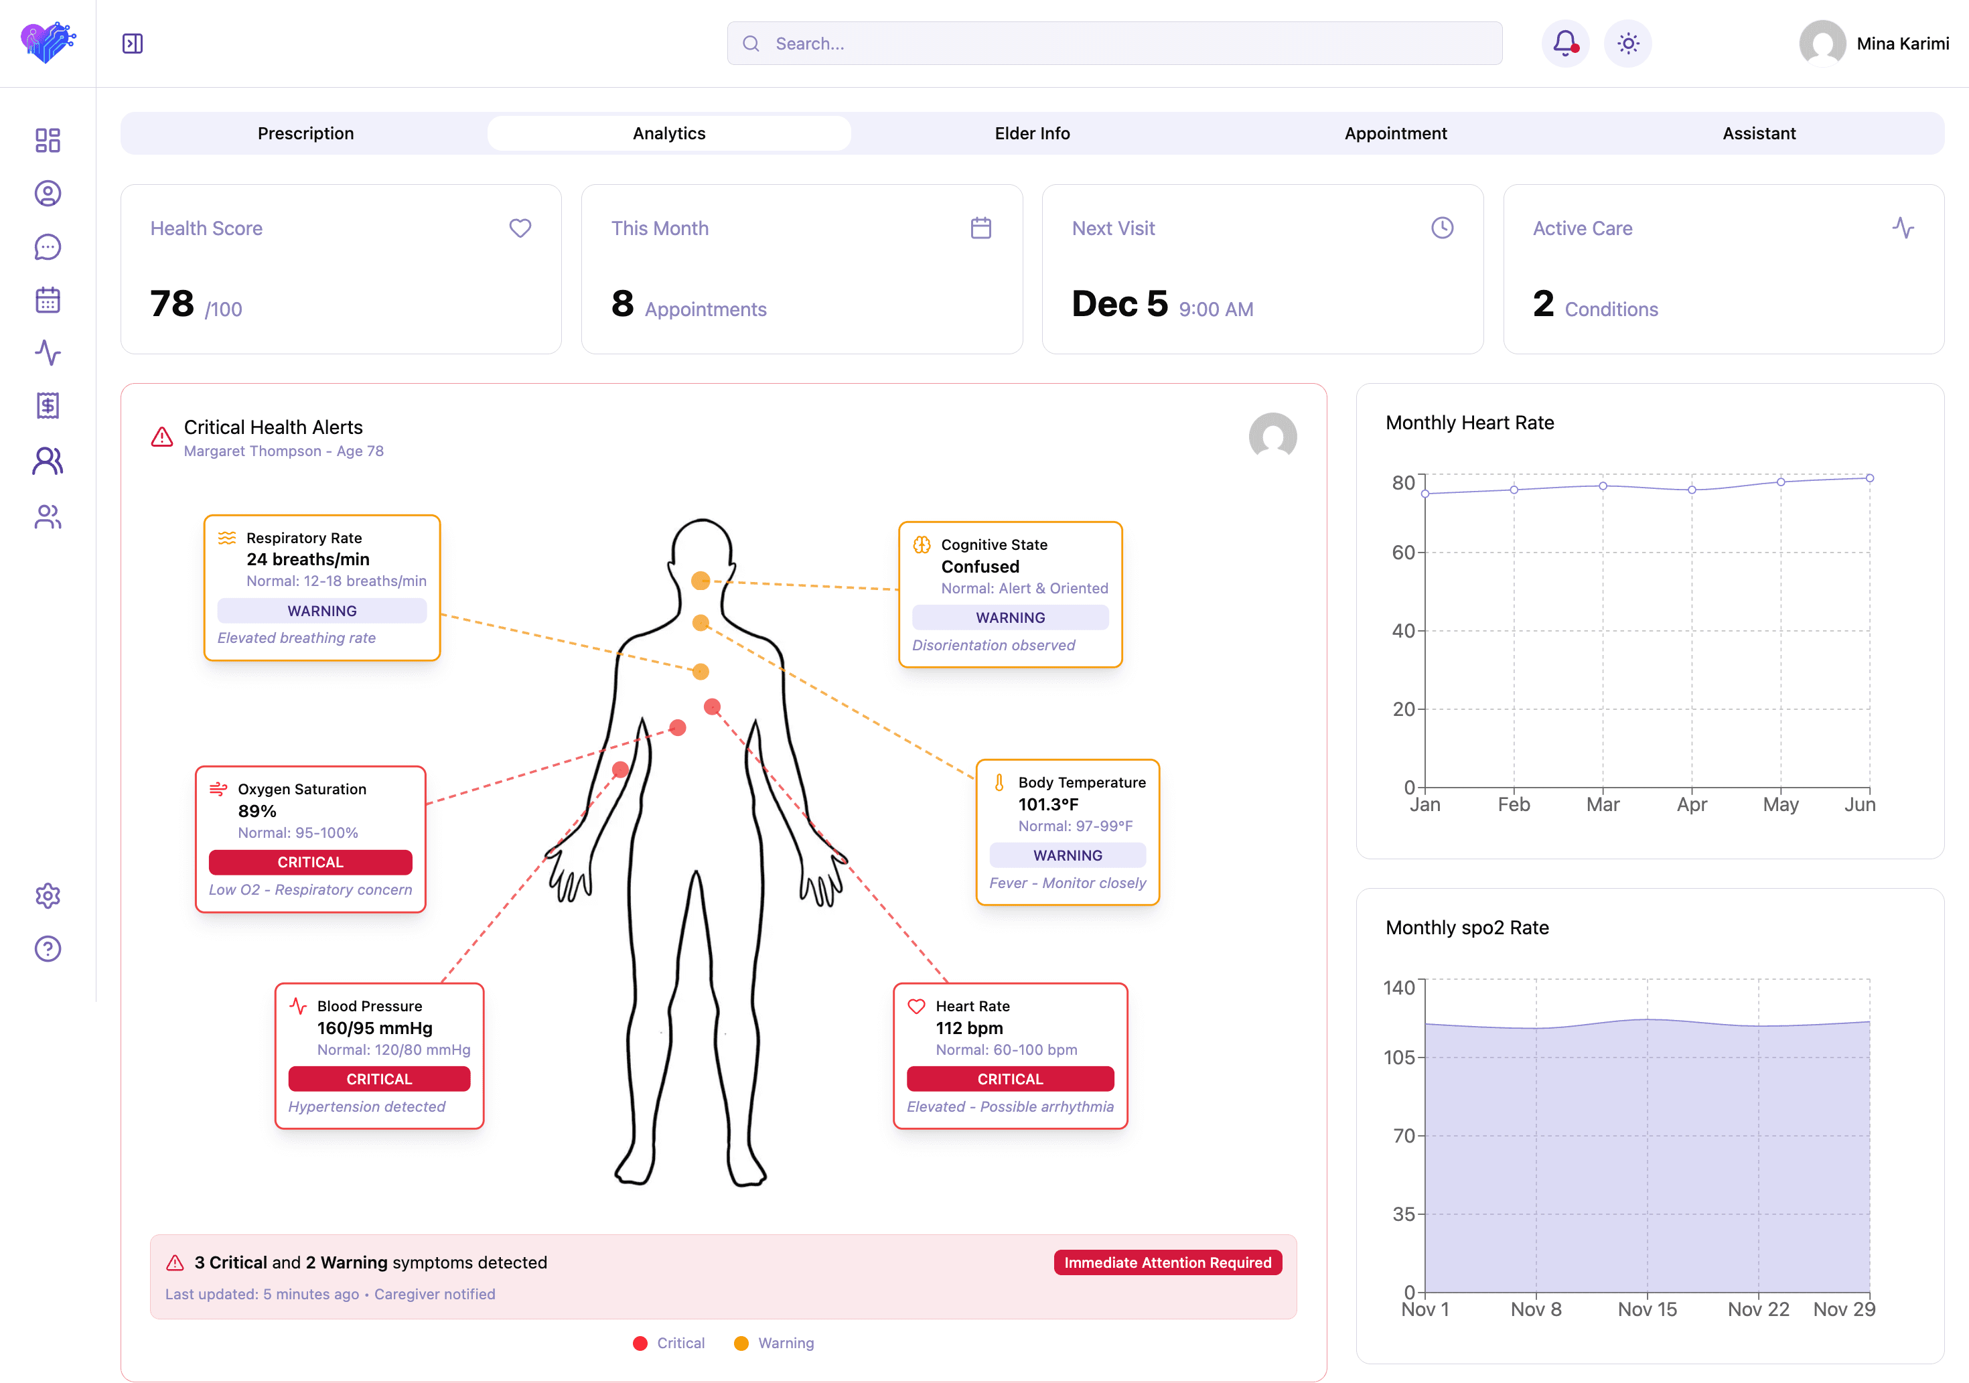The image size is (1969, 1383).
Task: Open the calendar sidebar icon
Action: pos(48,300)
